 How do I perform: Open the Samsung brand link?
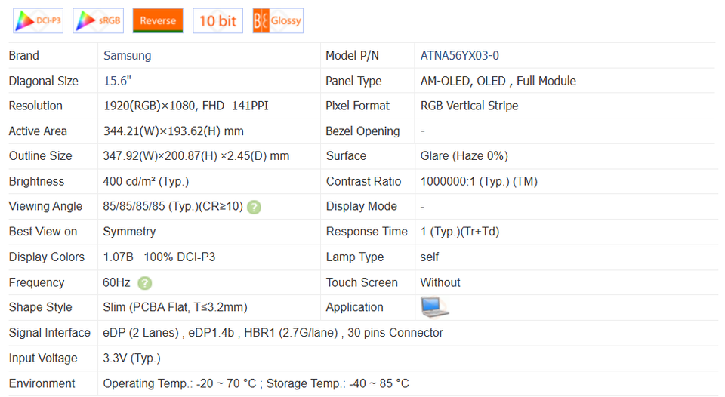(127, 56)
